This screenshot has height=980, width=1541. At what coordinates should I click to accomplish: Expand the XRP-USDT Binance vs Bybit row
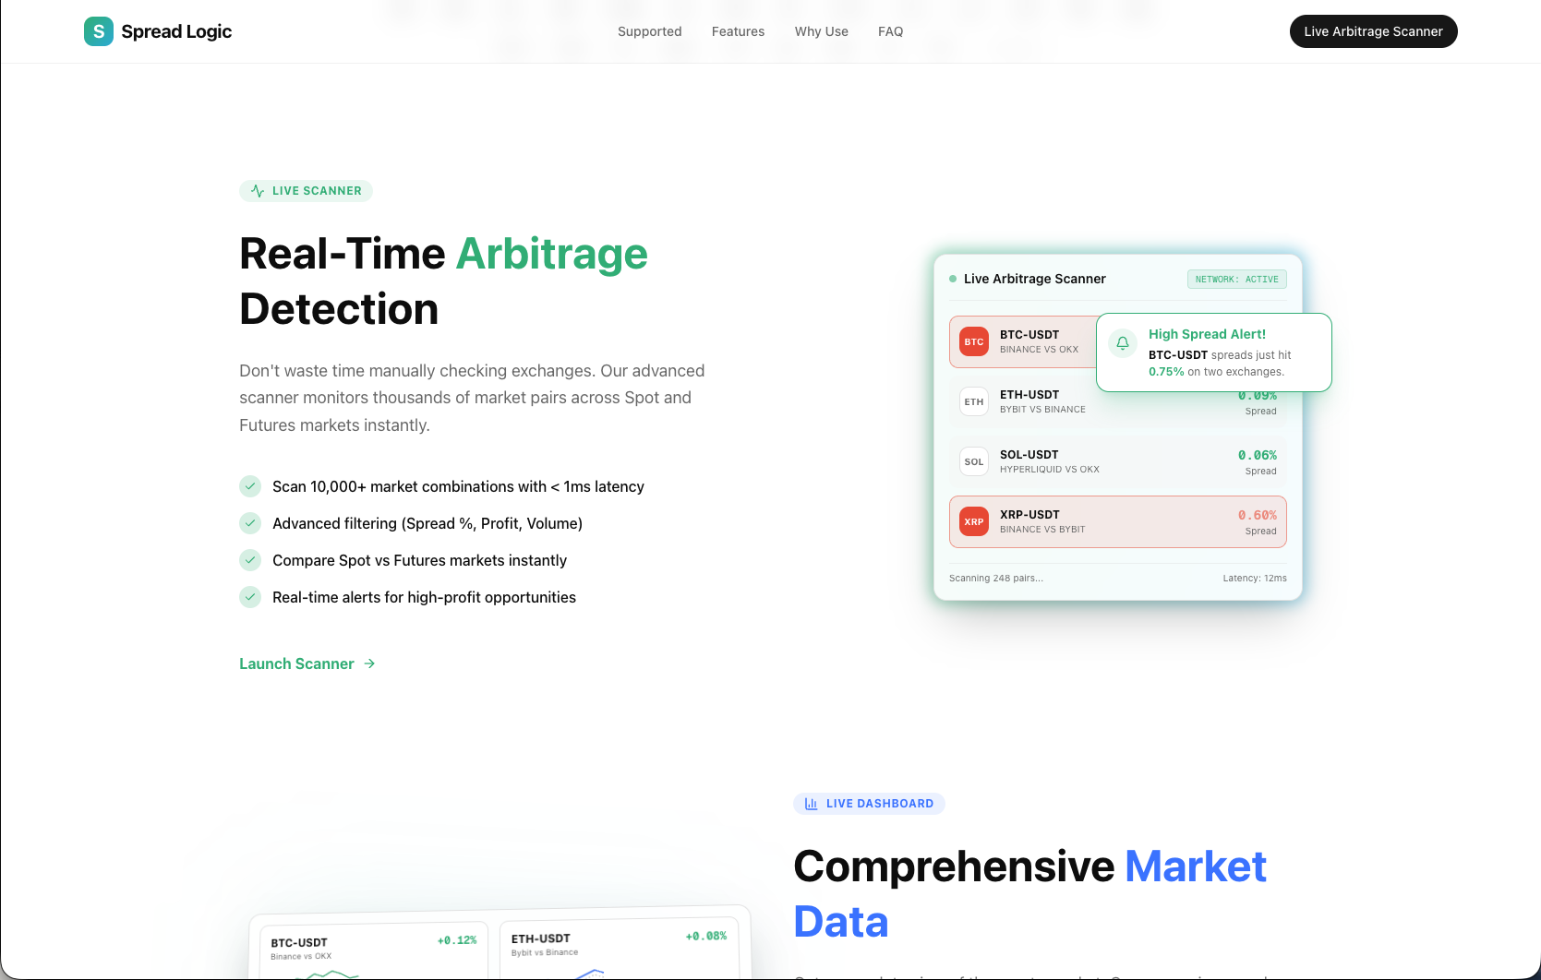(1117, 521)
